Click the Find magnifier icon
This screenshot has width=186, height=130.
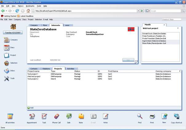point(140,117)
